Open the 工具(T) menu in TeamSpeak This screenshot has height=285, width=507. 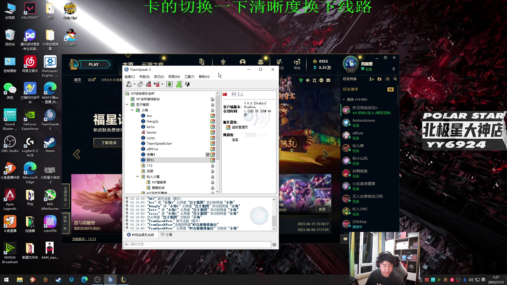[189, 77]
